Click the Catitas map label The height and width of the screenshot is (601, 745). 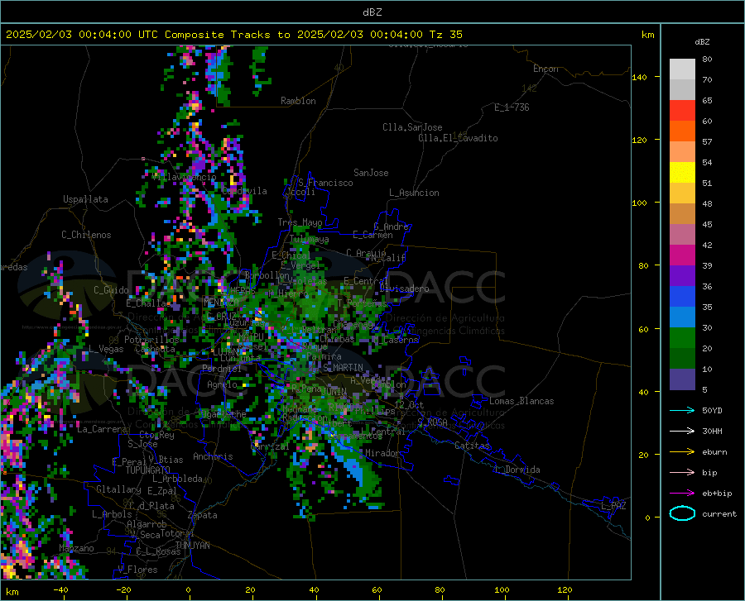pyautogui.click(x=472, y=446)
